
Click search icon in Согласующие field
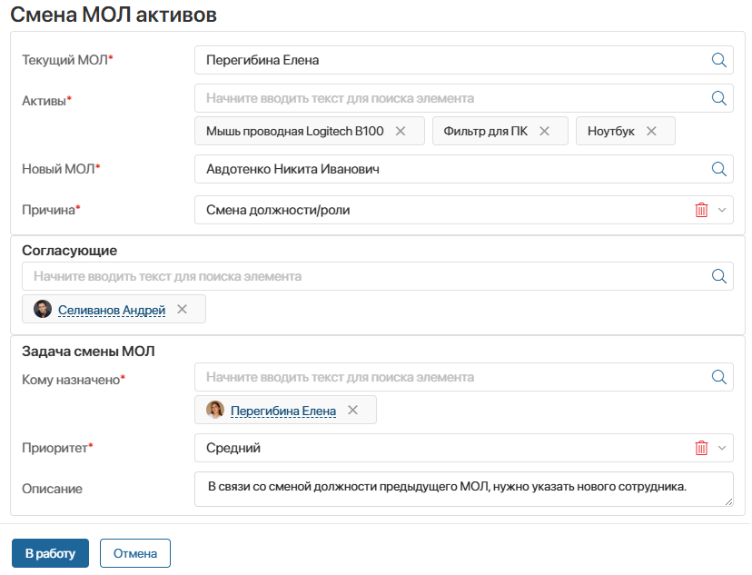tap(718, 276)
